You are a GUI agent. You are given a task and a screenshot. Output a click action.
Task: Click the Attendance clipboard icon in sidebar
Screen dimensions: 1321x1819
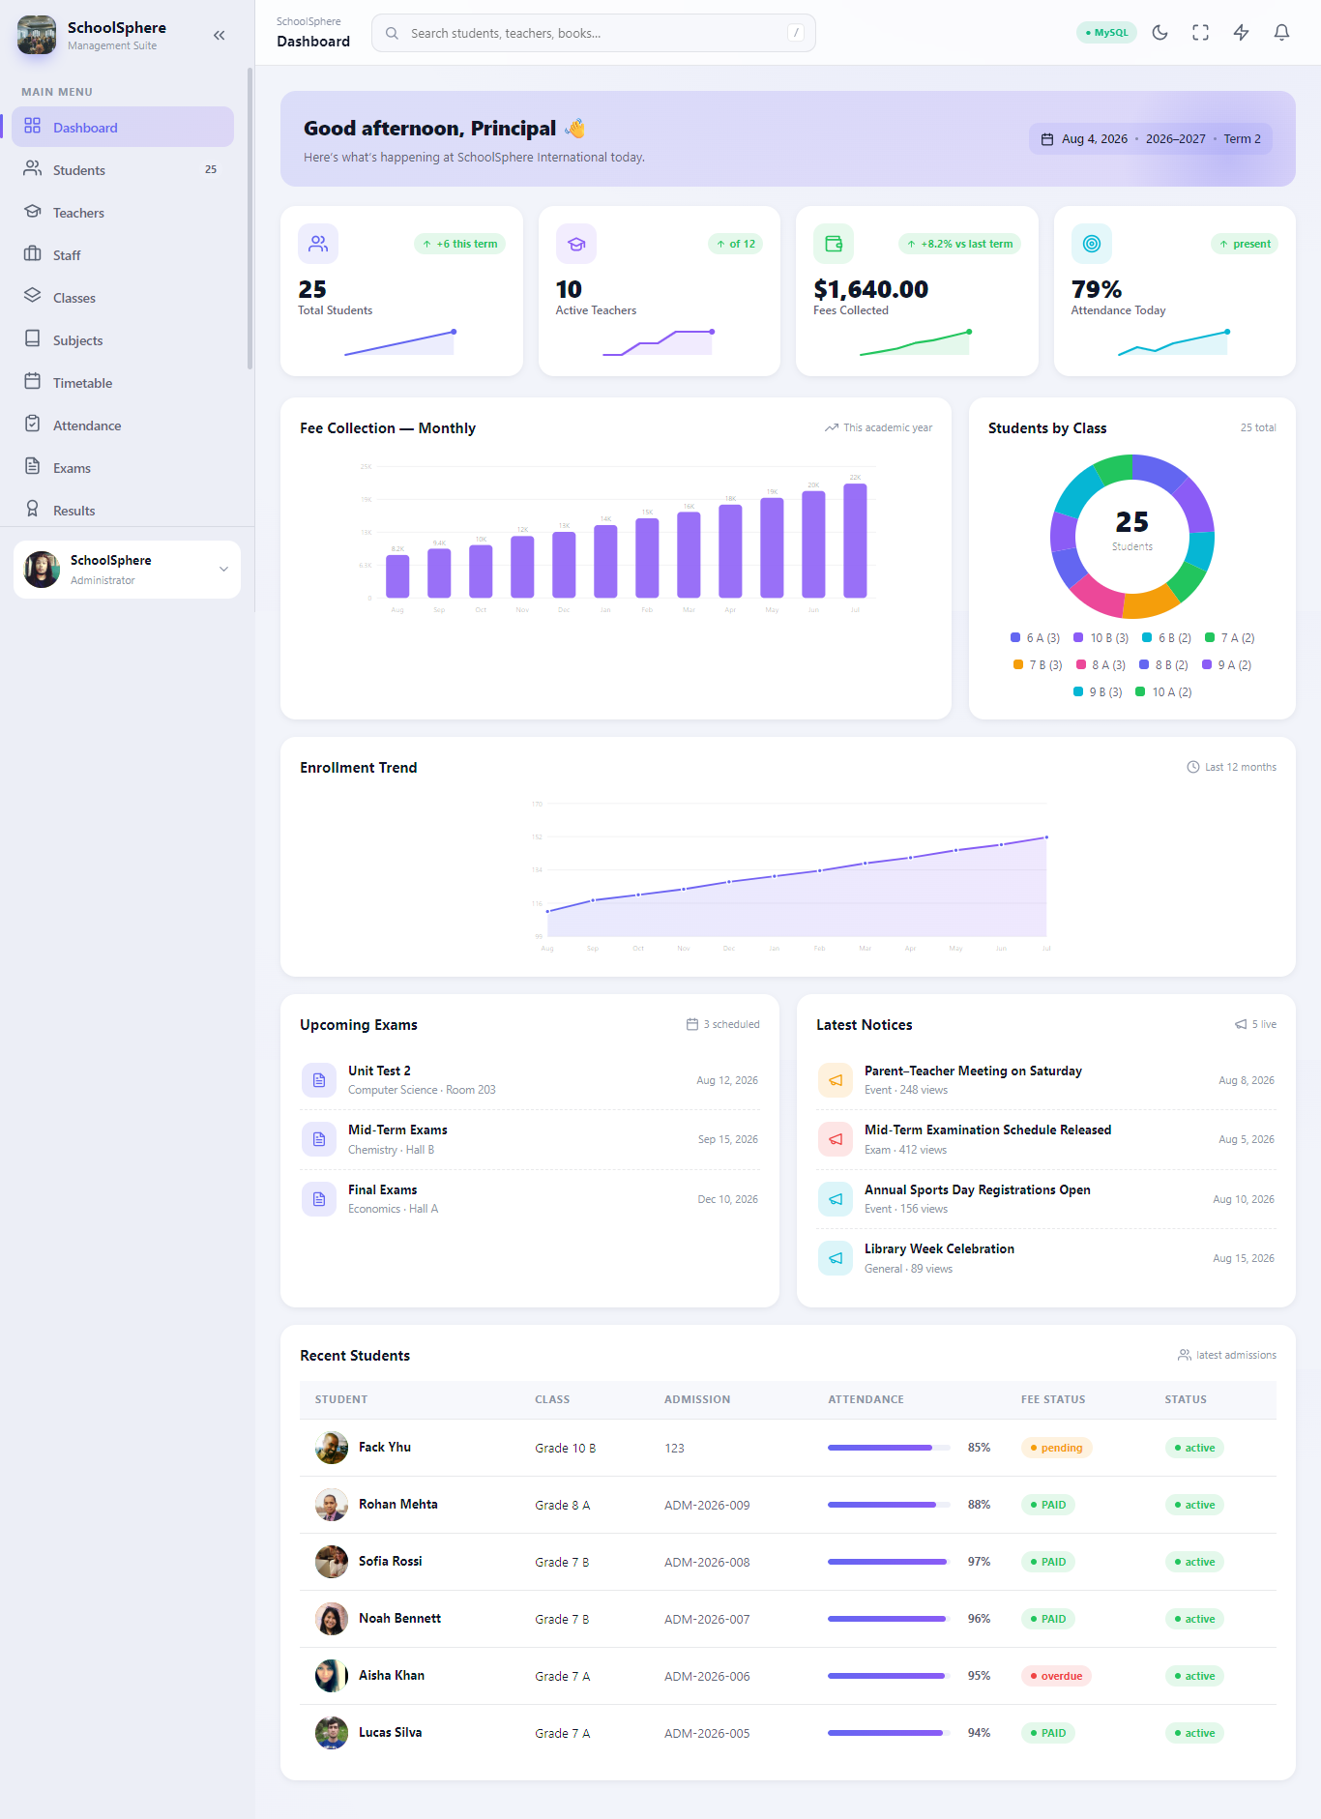pos(33,425)
